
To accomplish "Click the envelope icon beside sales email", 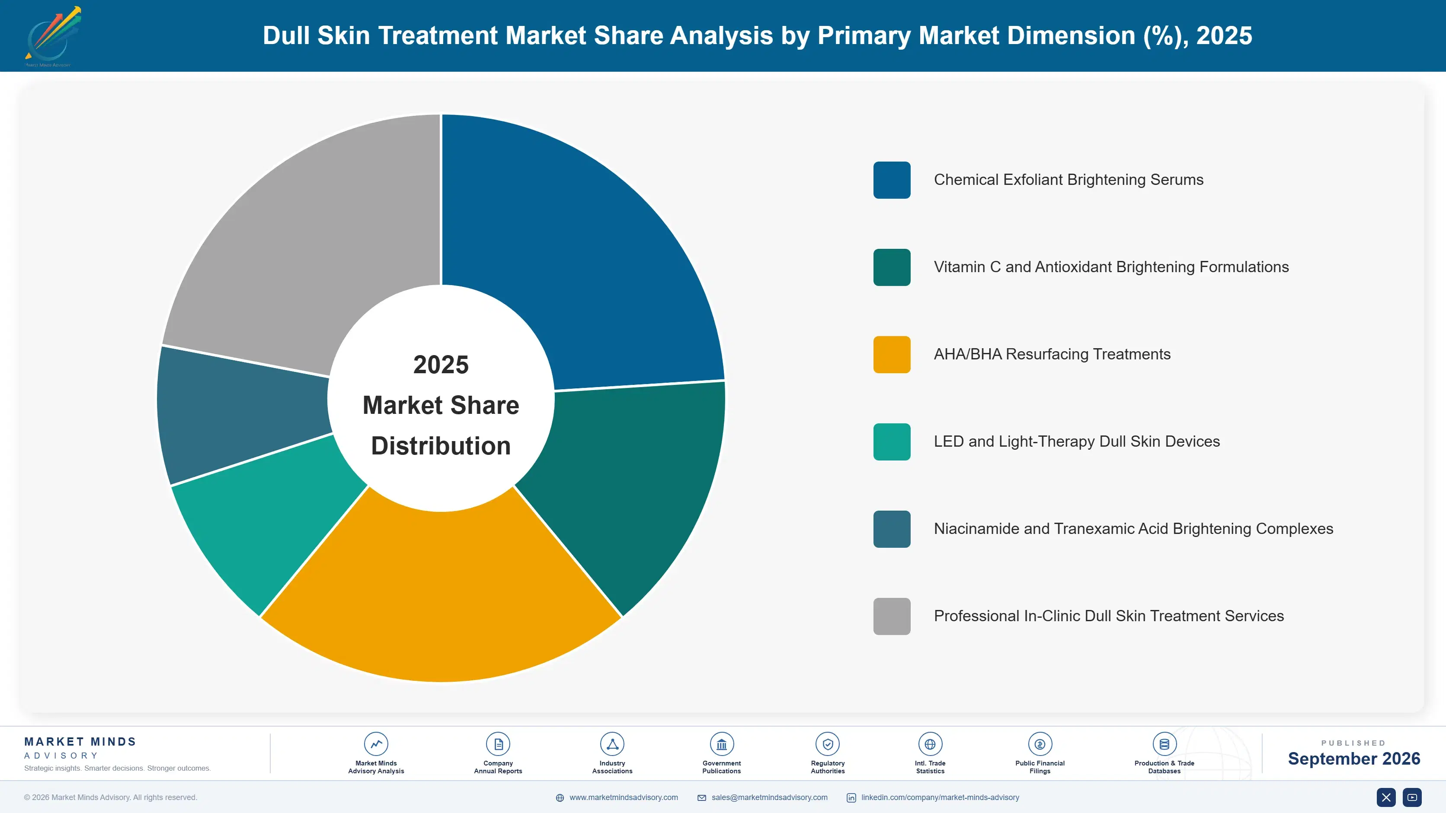I will tap(702, 798).
